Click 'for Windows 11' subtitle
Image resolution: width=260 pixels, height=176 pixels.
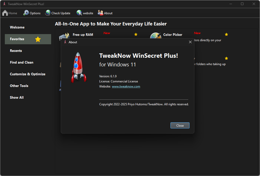(x=118, y=64)
